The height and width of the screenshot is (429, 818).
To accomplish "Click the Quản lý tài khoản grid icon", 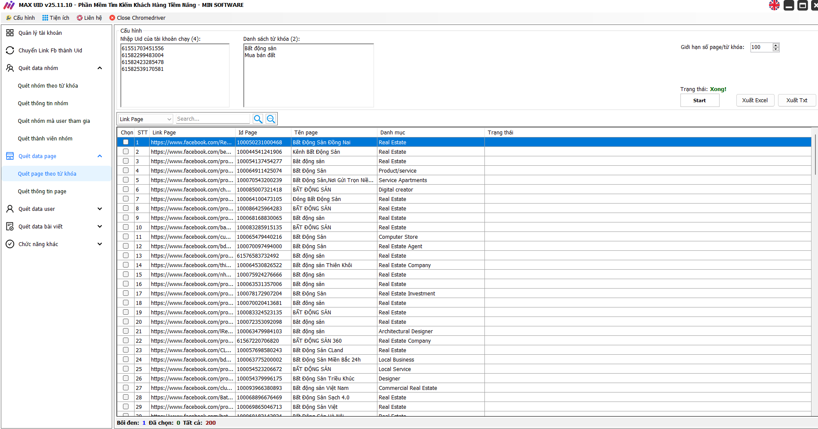I will point(10,33).
